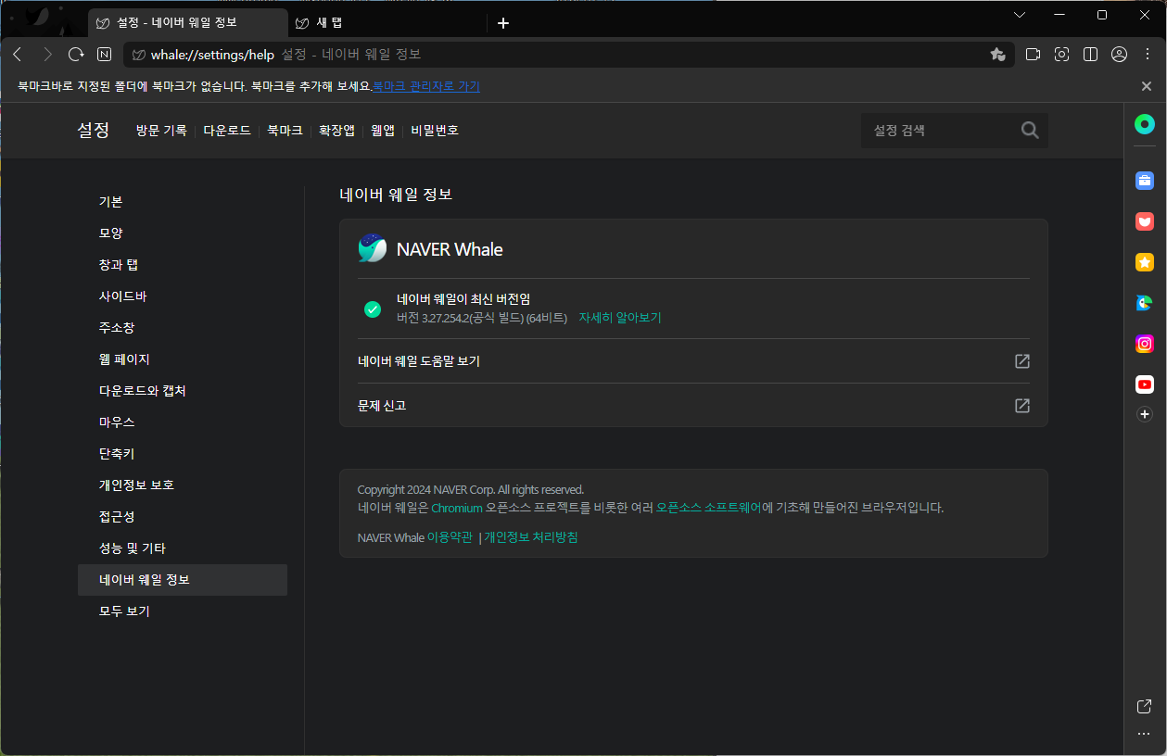1167x756 pixels.
Task: Click the 설정 heading title
Action: point(94,131)
